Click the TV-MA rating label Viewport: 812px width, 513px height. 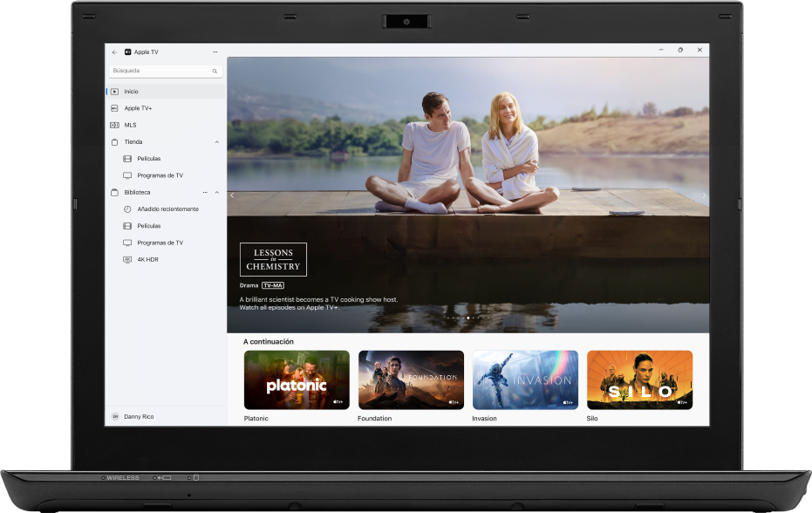coord(273,285)
